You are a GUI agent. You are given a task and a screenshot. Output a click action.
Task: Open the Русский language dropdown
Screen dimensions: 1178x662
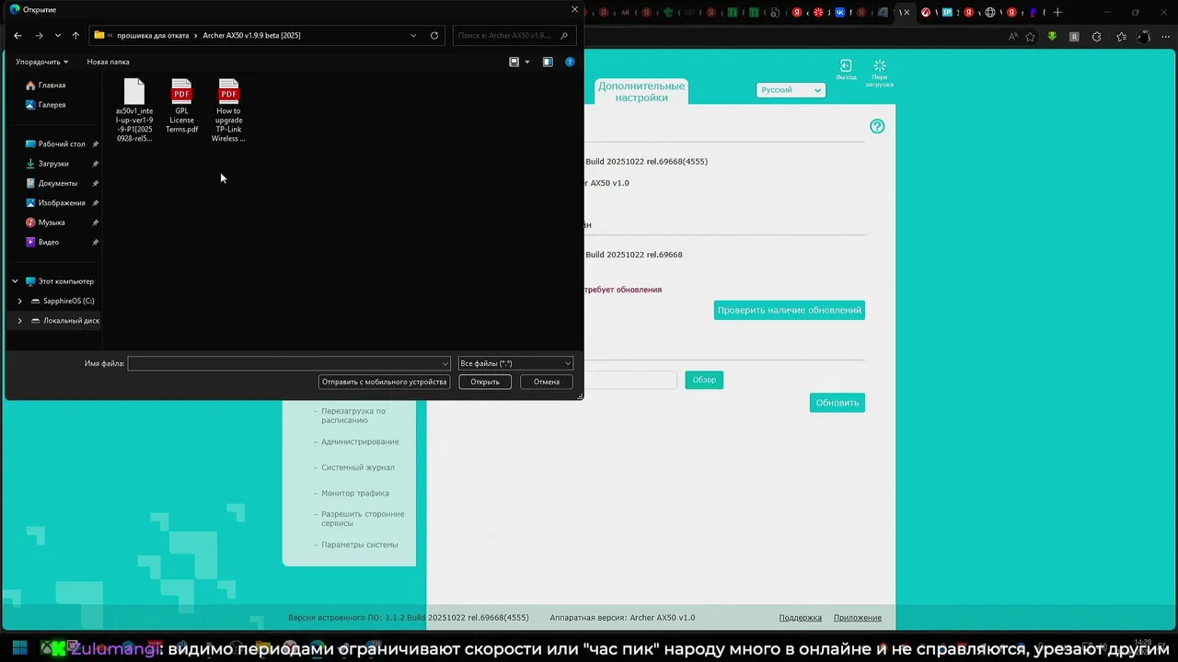click(x=791, y=90)
